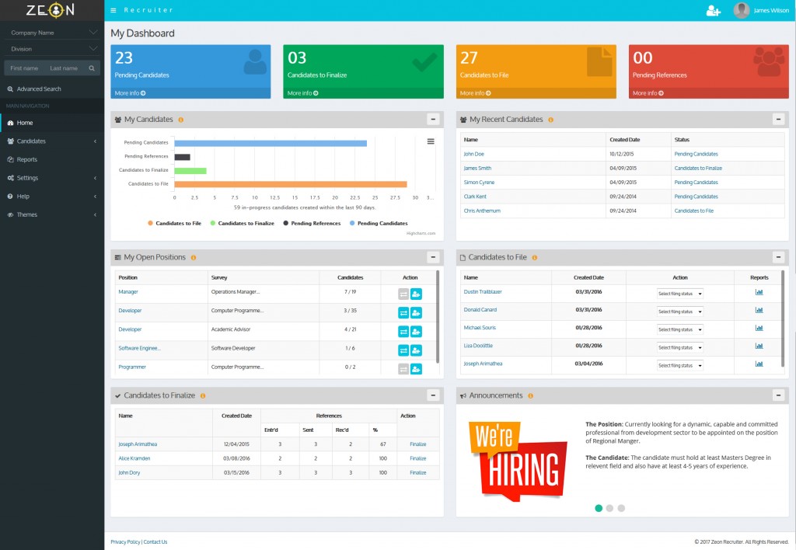The height and width of the screenshot is (550, 796).
Task: Open Advanced Search link
Action: point(34,89)
